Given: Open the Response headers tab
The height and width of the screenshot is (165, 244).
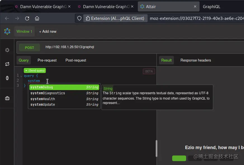Looking at the screenshot, I should point(196,60).
